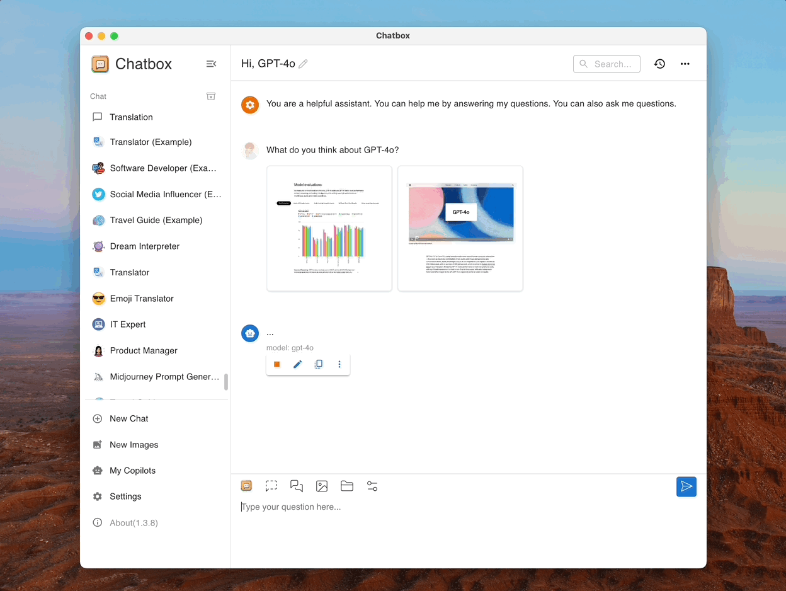Open the quote conversation icon above input
The height and width of the screenshot is (591, 786).
pos(297,486)
